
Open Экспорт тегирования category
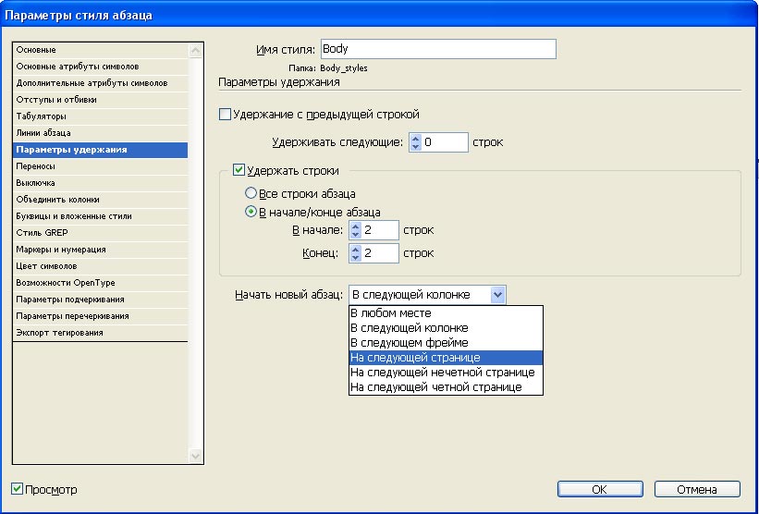click(101, 333)
